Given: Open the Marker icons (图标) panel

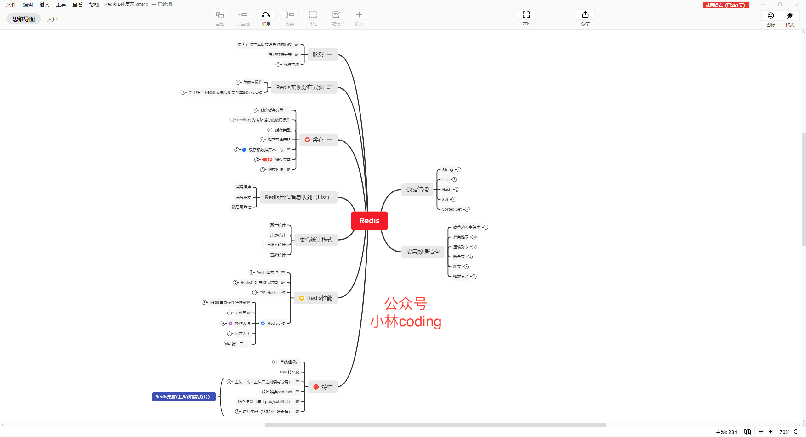Looking at the screenshot, I should tap(770, 16).
